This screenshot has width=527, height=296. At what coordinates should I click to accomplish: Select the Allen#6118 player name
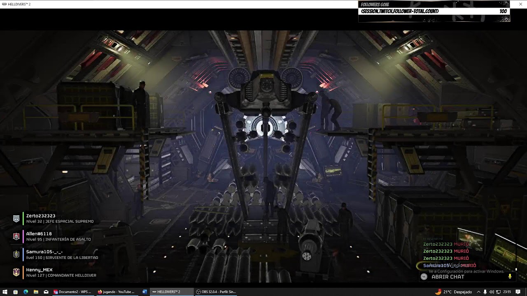coord(39,234)
